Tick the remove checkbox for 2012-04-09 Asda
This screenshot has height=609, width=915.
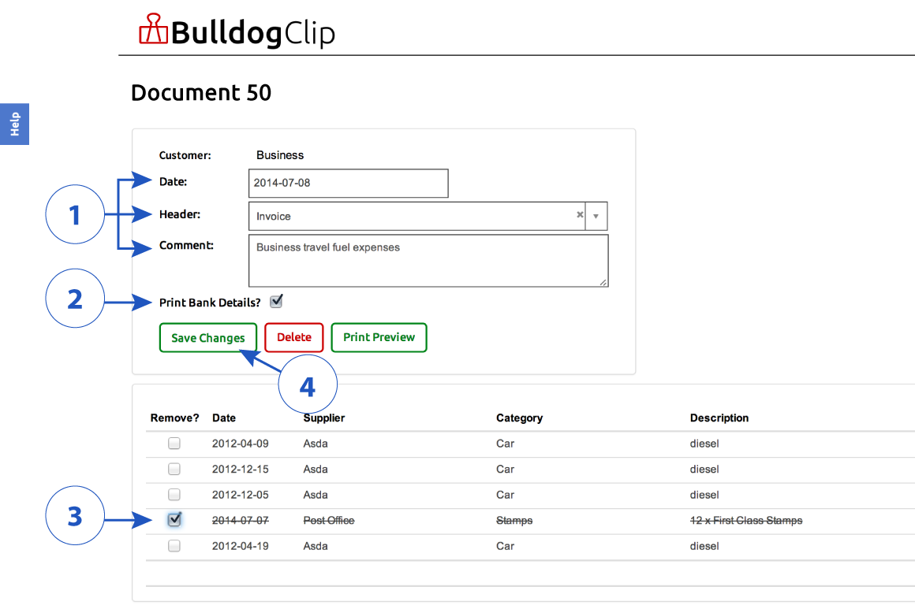click(x=174, y=444)
